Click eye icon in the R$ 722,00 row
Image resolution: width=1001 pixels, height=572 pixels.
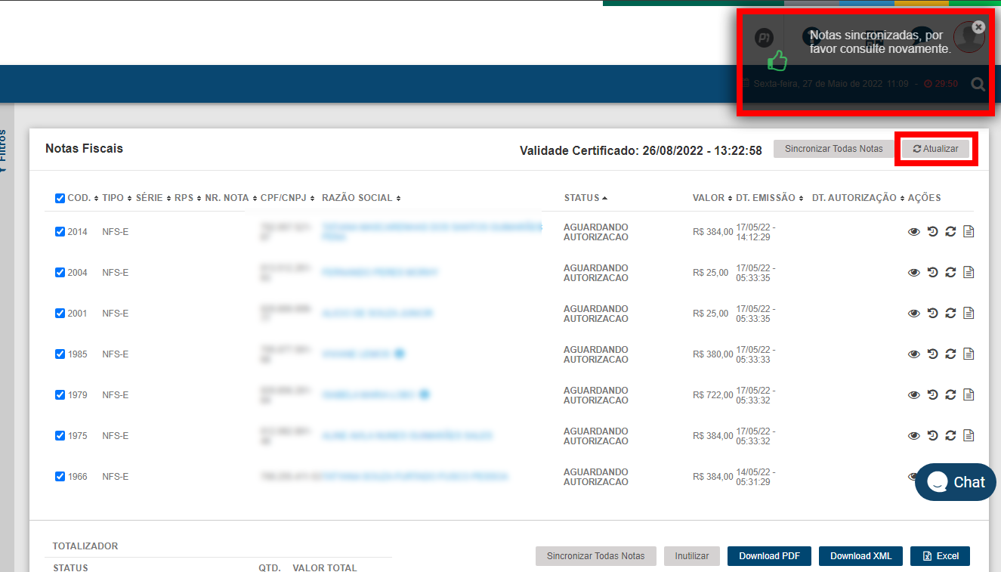point(913,395)
